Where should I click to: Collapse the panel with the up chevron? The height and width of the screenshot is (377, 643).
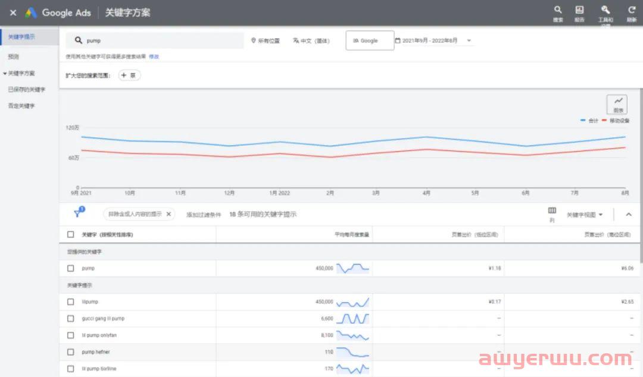point(629,214)
